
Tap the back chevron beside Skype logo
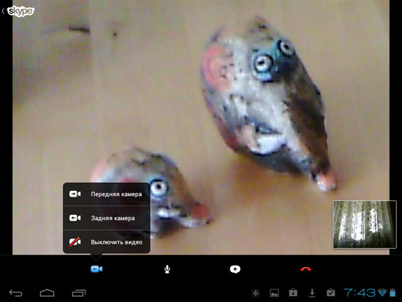coord(3,11)
